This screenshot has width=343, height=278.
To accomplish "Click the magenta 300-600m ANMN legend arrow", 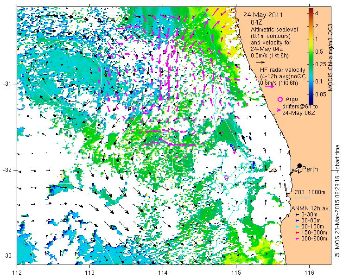I will point(297,239).
